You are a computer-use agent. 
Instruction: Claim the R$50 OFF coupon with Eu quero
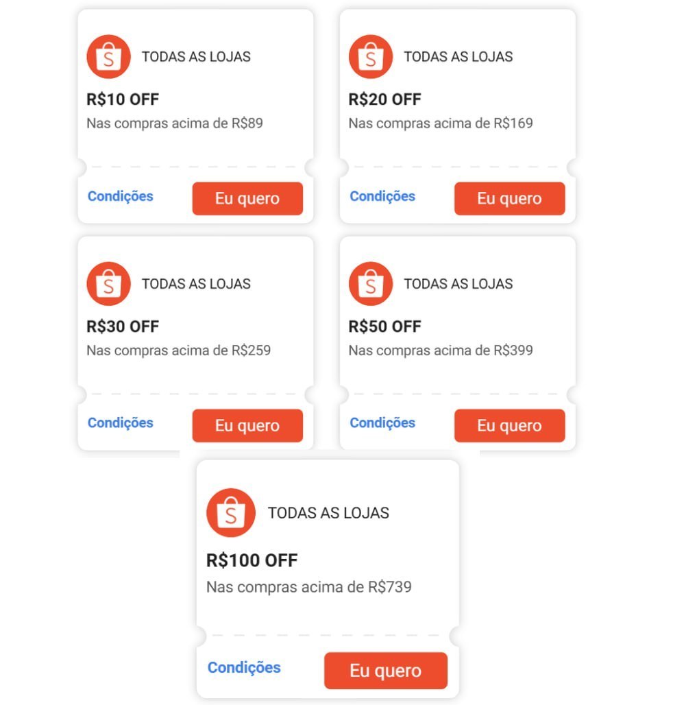click(x=509, y=425)
